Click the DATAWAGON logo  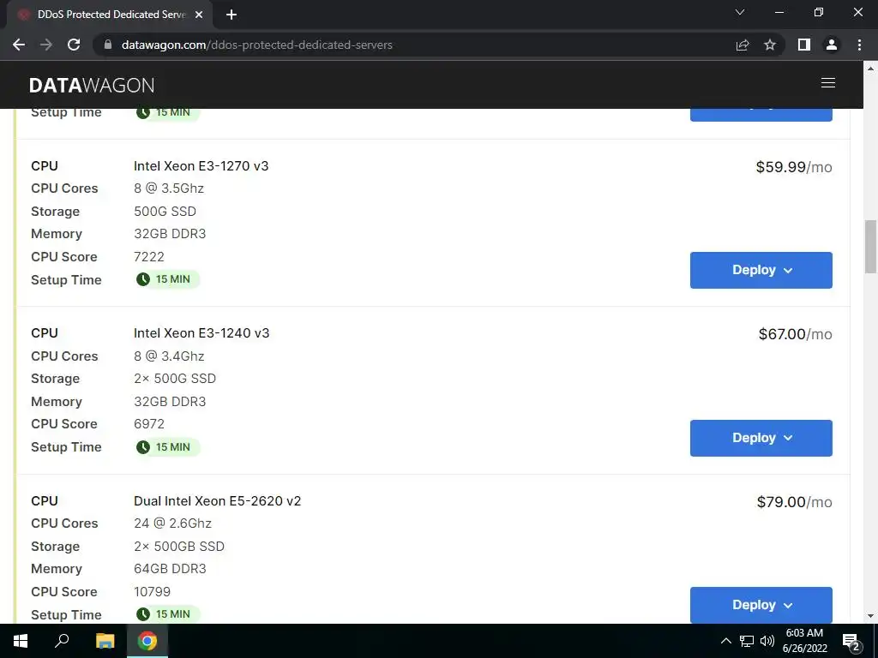pyautogui.click(x=92, y=85)
